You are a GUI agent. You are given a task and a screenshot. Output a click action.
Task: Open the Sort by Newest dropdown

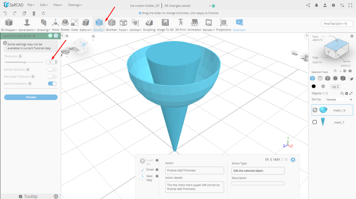coord(339,99)
